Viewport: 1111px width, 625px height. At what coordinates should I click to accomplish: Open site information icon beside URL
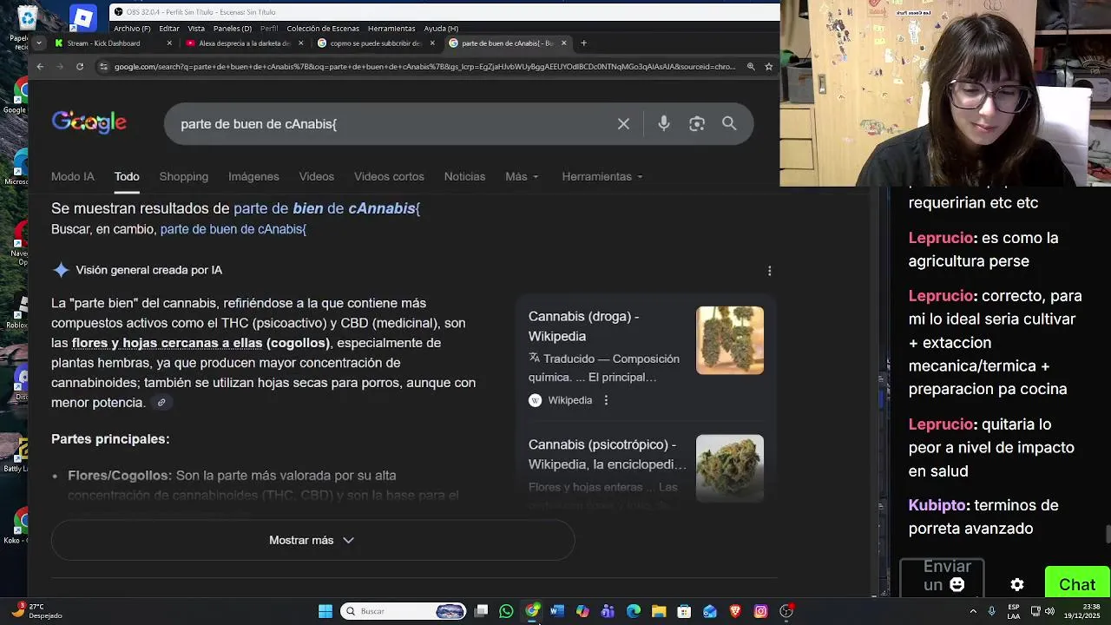(x=104, y=66)
